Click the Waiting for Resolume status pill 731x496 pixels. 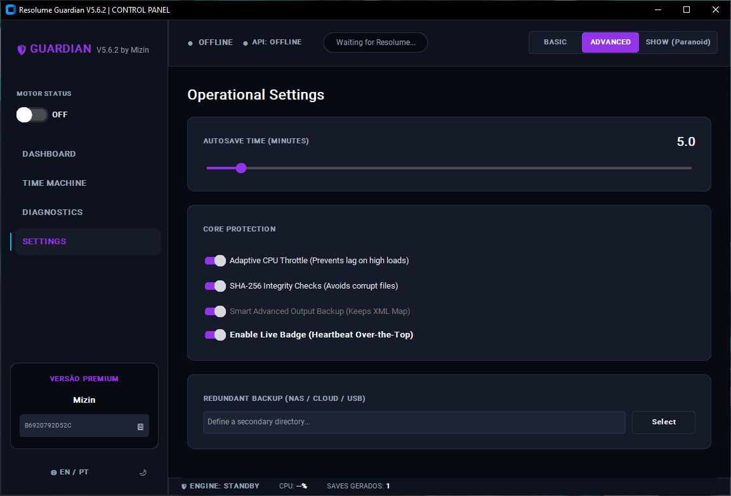click(376, 42)
